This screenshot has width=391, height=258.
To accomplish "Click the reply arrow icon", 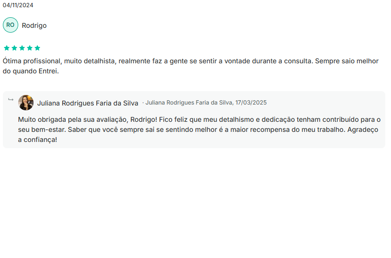I will pos(11,100).
